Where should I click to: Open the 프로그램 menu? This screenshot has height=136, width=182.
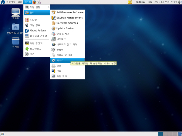11,2
